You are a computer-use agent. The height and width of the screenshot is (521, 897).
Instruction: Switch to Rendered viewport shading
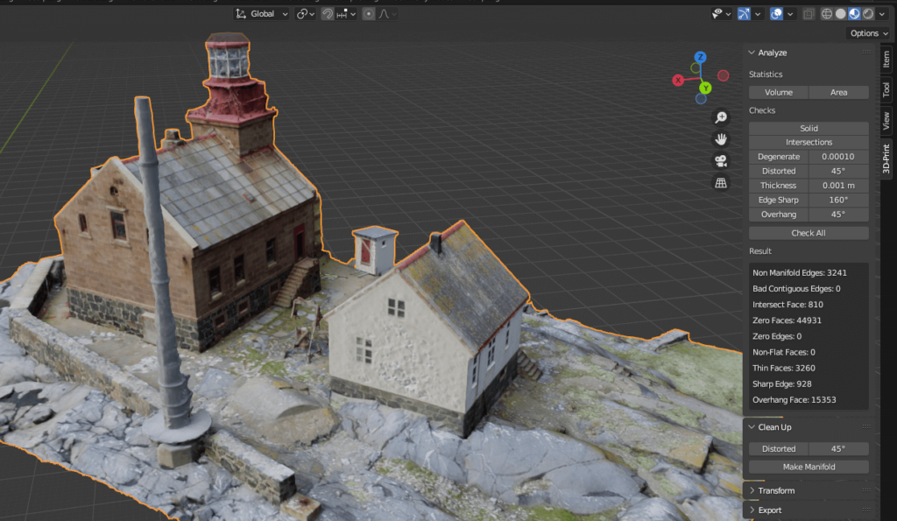[868, 13]
